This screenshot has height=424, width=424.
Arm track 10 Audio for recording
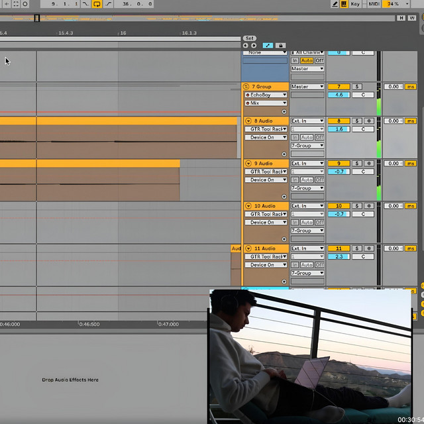[x=369, y=206]
